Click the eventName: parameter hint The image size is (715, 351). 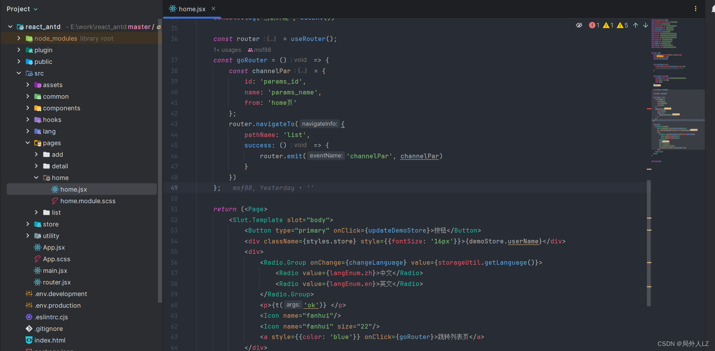[x=326, y=156]
